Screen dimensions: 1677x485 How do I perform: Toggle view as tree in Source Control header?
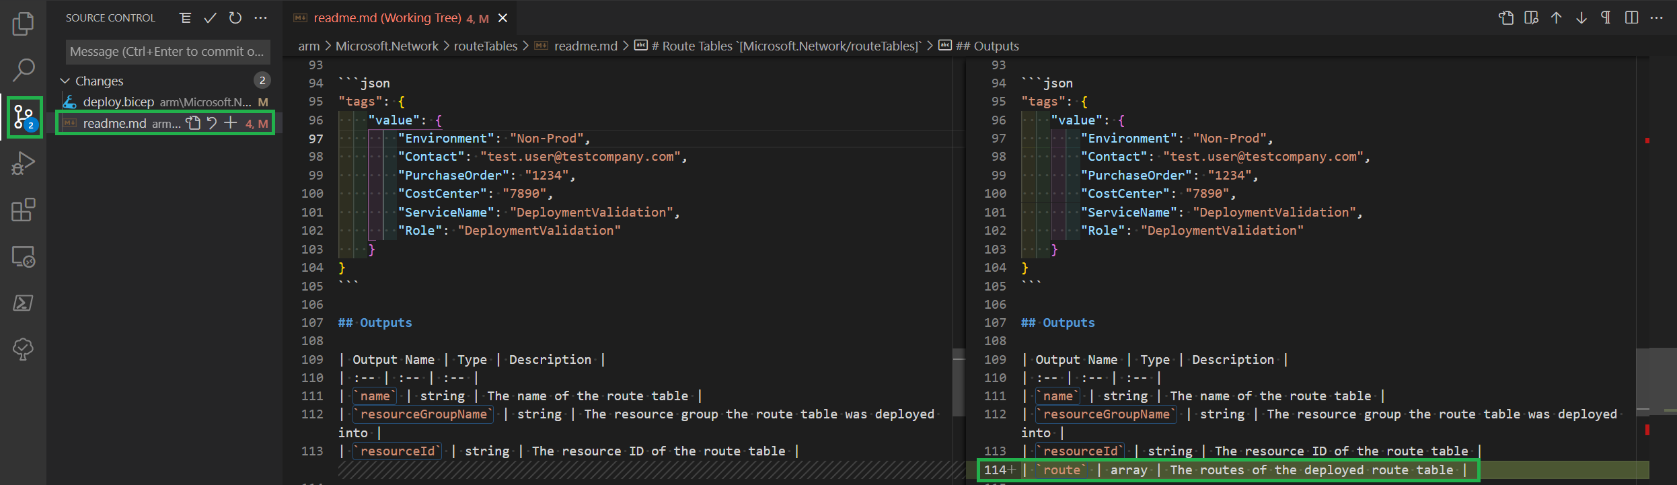pos(186,18)
